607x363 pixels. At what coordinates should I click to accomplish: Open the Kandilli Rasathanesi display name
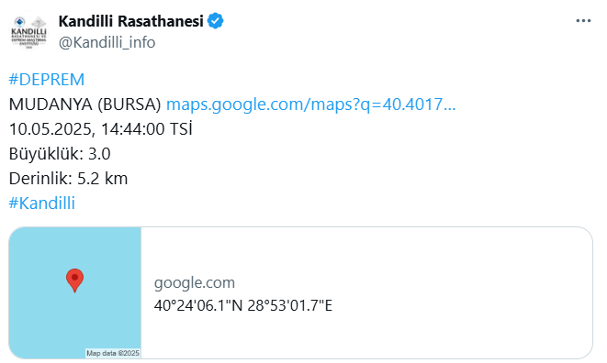pos(130,21)
